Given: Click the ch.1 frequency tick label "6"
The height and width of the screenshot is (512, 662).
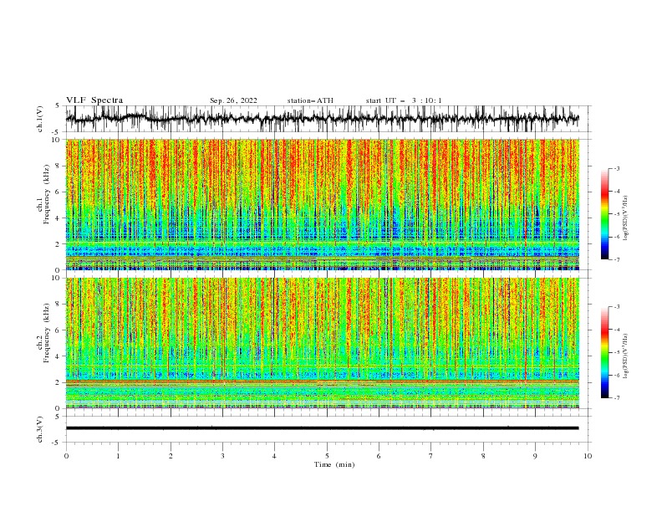Looking at the screenshot, I should (x=59, y=192).
